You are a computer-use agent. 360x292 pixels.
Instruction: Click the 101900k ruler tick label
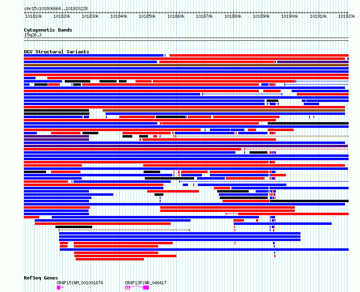pyautogui.click(x=290, y=16)
